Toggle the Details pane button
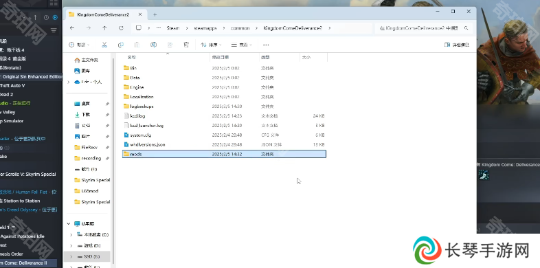This screenshot has width=540, height=268. 457,45
